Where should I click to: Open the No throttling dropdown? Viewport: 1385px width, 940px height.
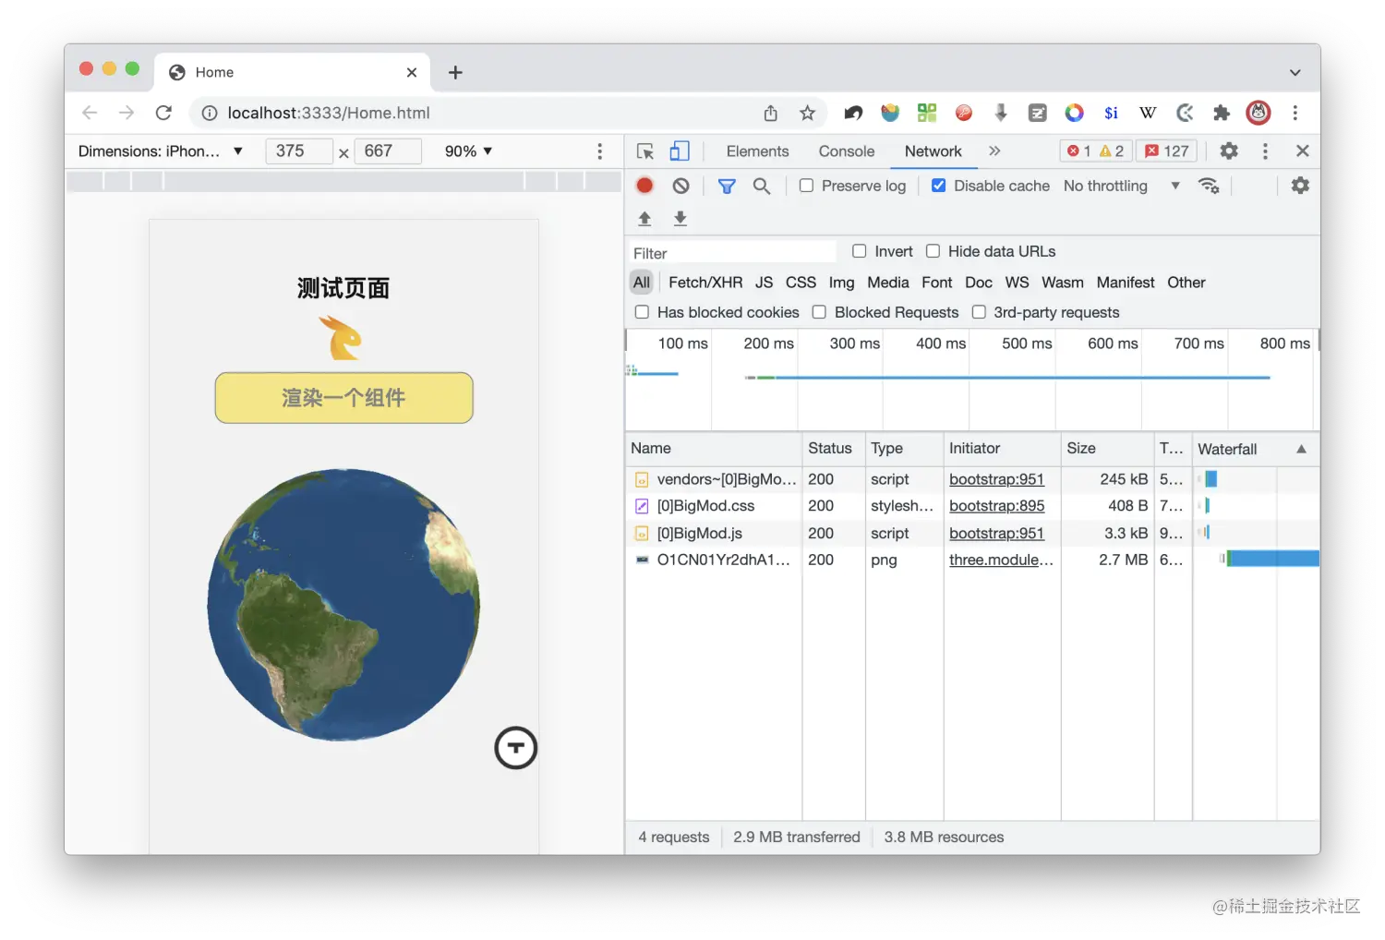tap(1121, 186)
